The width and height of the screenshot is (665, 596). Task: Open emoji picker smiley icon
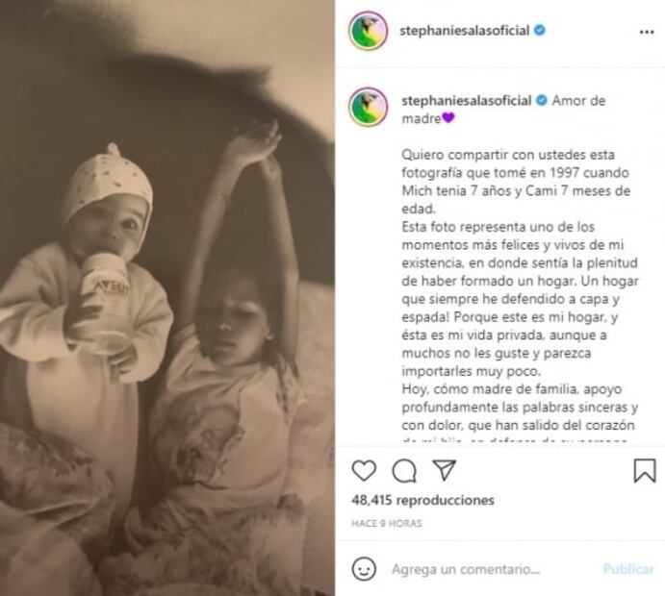pyautogui.click(x=364, y=568)
